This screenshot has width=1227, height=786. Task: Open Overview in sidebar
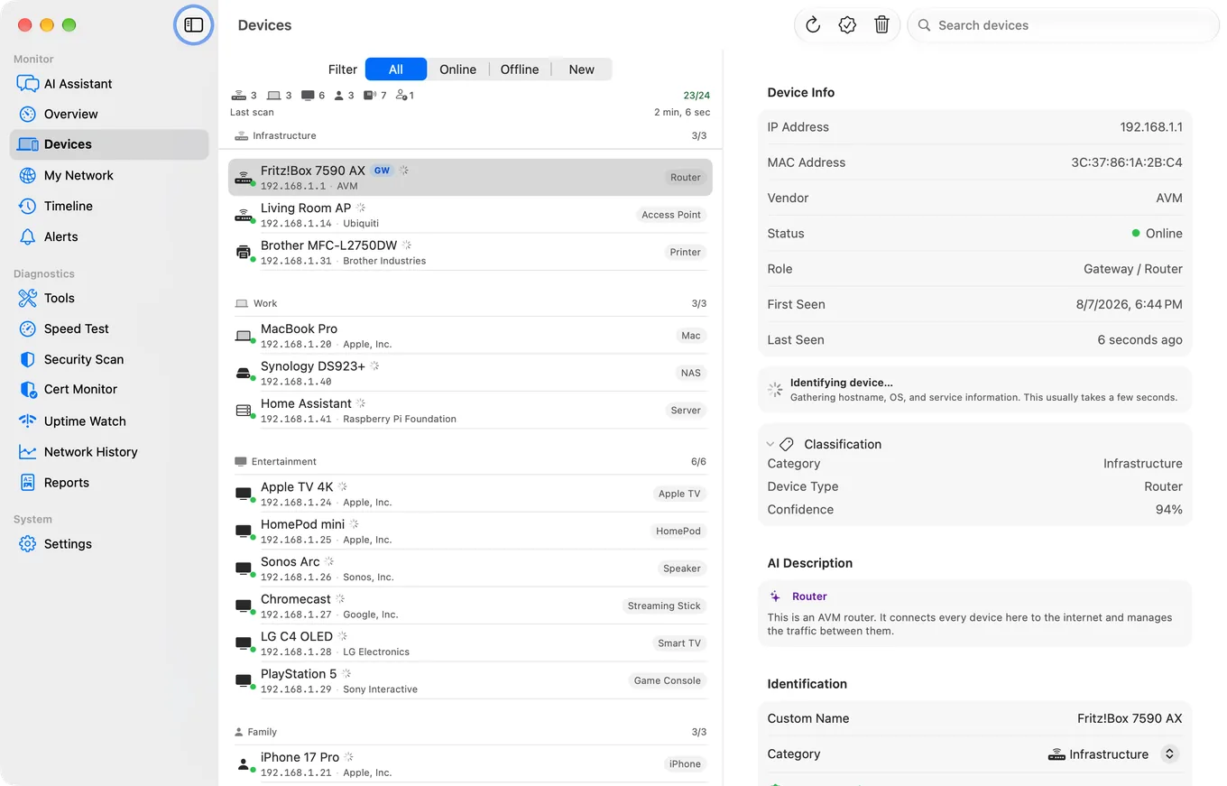[109, 114]
